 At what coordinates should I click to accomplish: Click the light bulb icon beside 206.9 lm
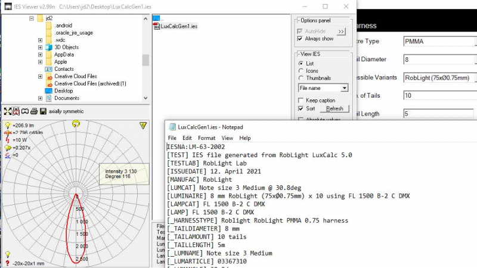tap(8, 125)
